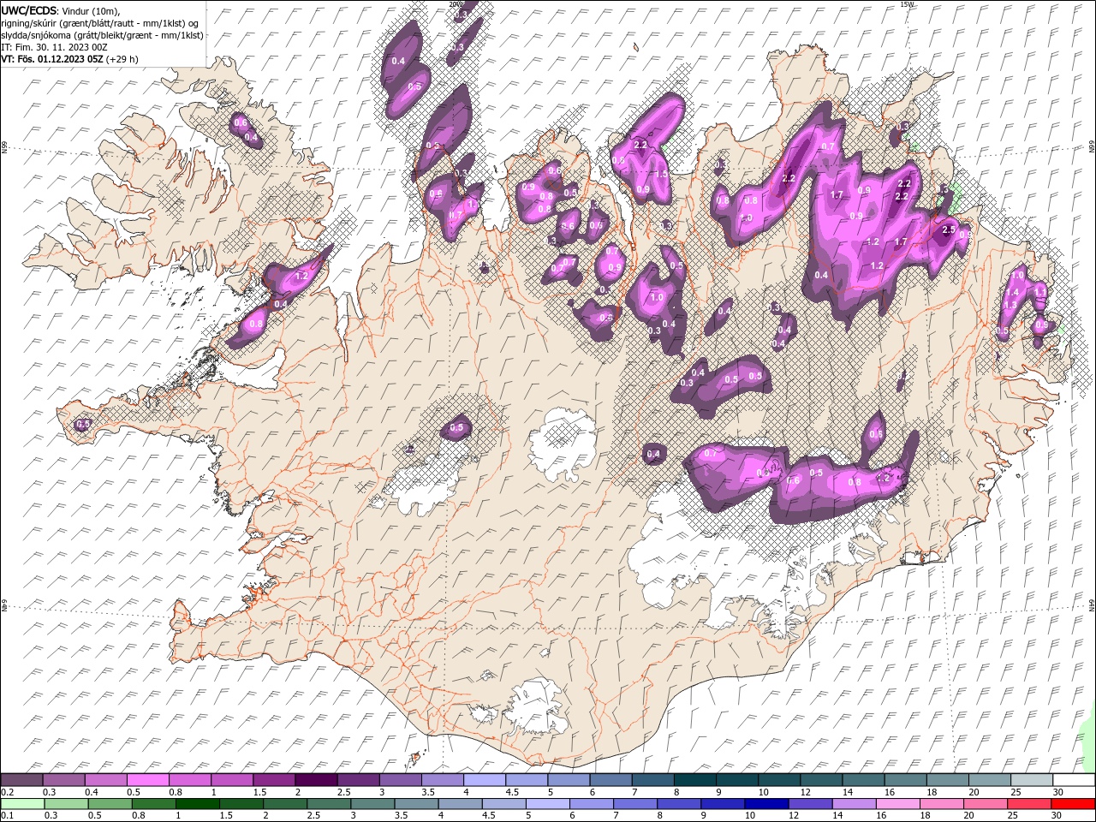1096x822 pixels.
Task: Click the 2.5 precipitation value in the northeast
Action: click(948, 230)
